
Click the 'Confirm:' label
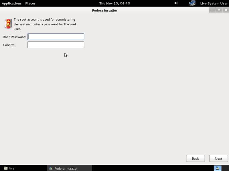click(9, 45)
